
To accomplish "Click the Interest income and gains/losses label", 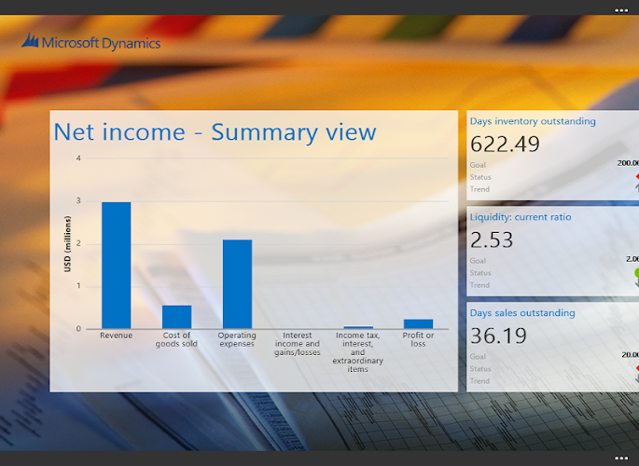I will pyautogui.click(x=297, y=344).
